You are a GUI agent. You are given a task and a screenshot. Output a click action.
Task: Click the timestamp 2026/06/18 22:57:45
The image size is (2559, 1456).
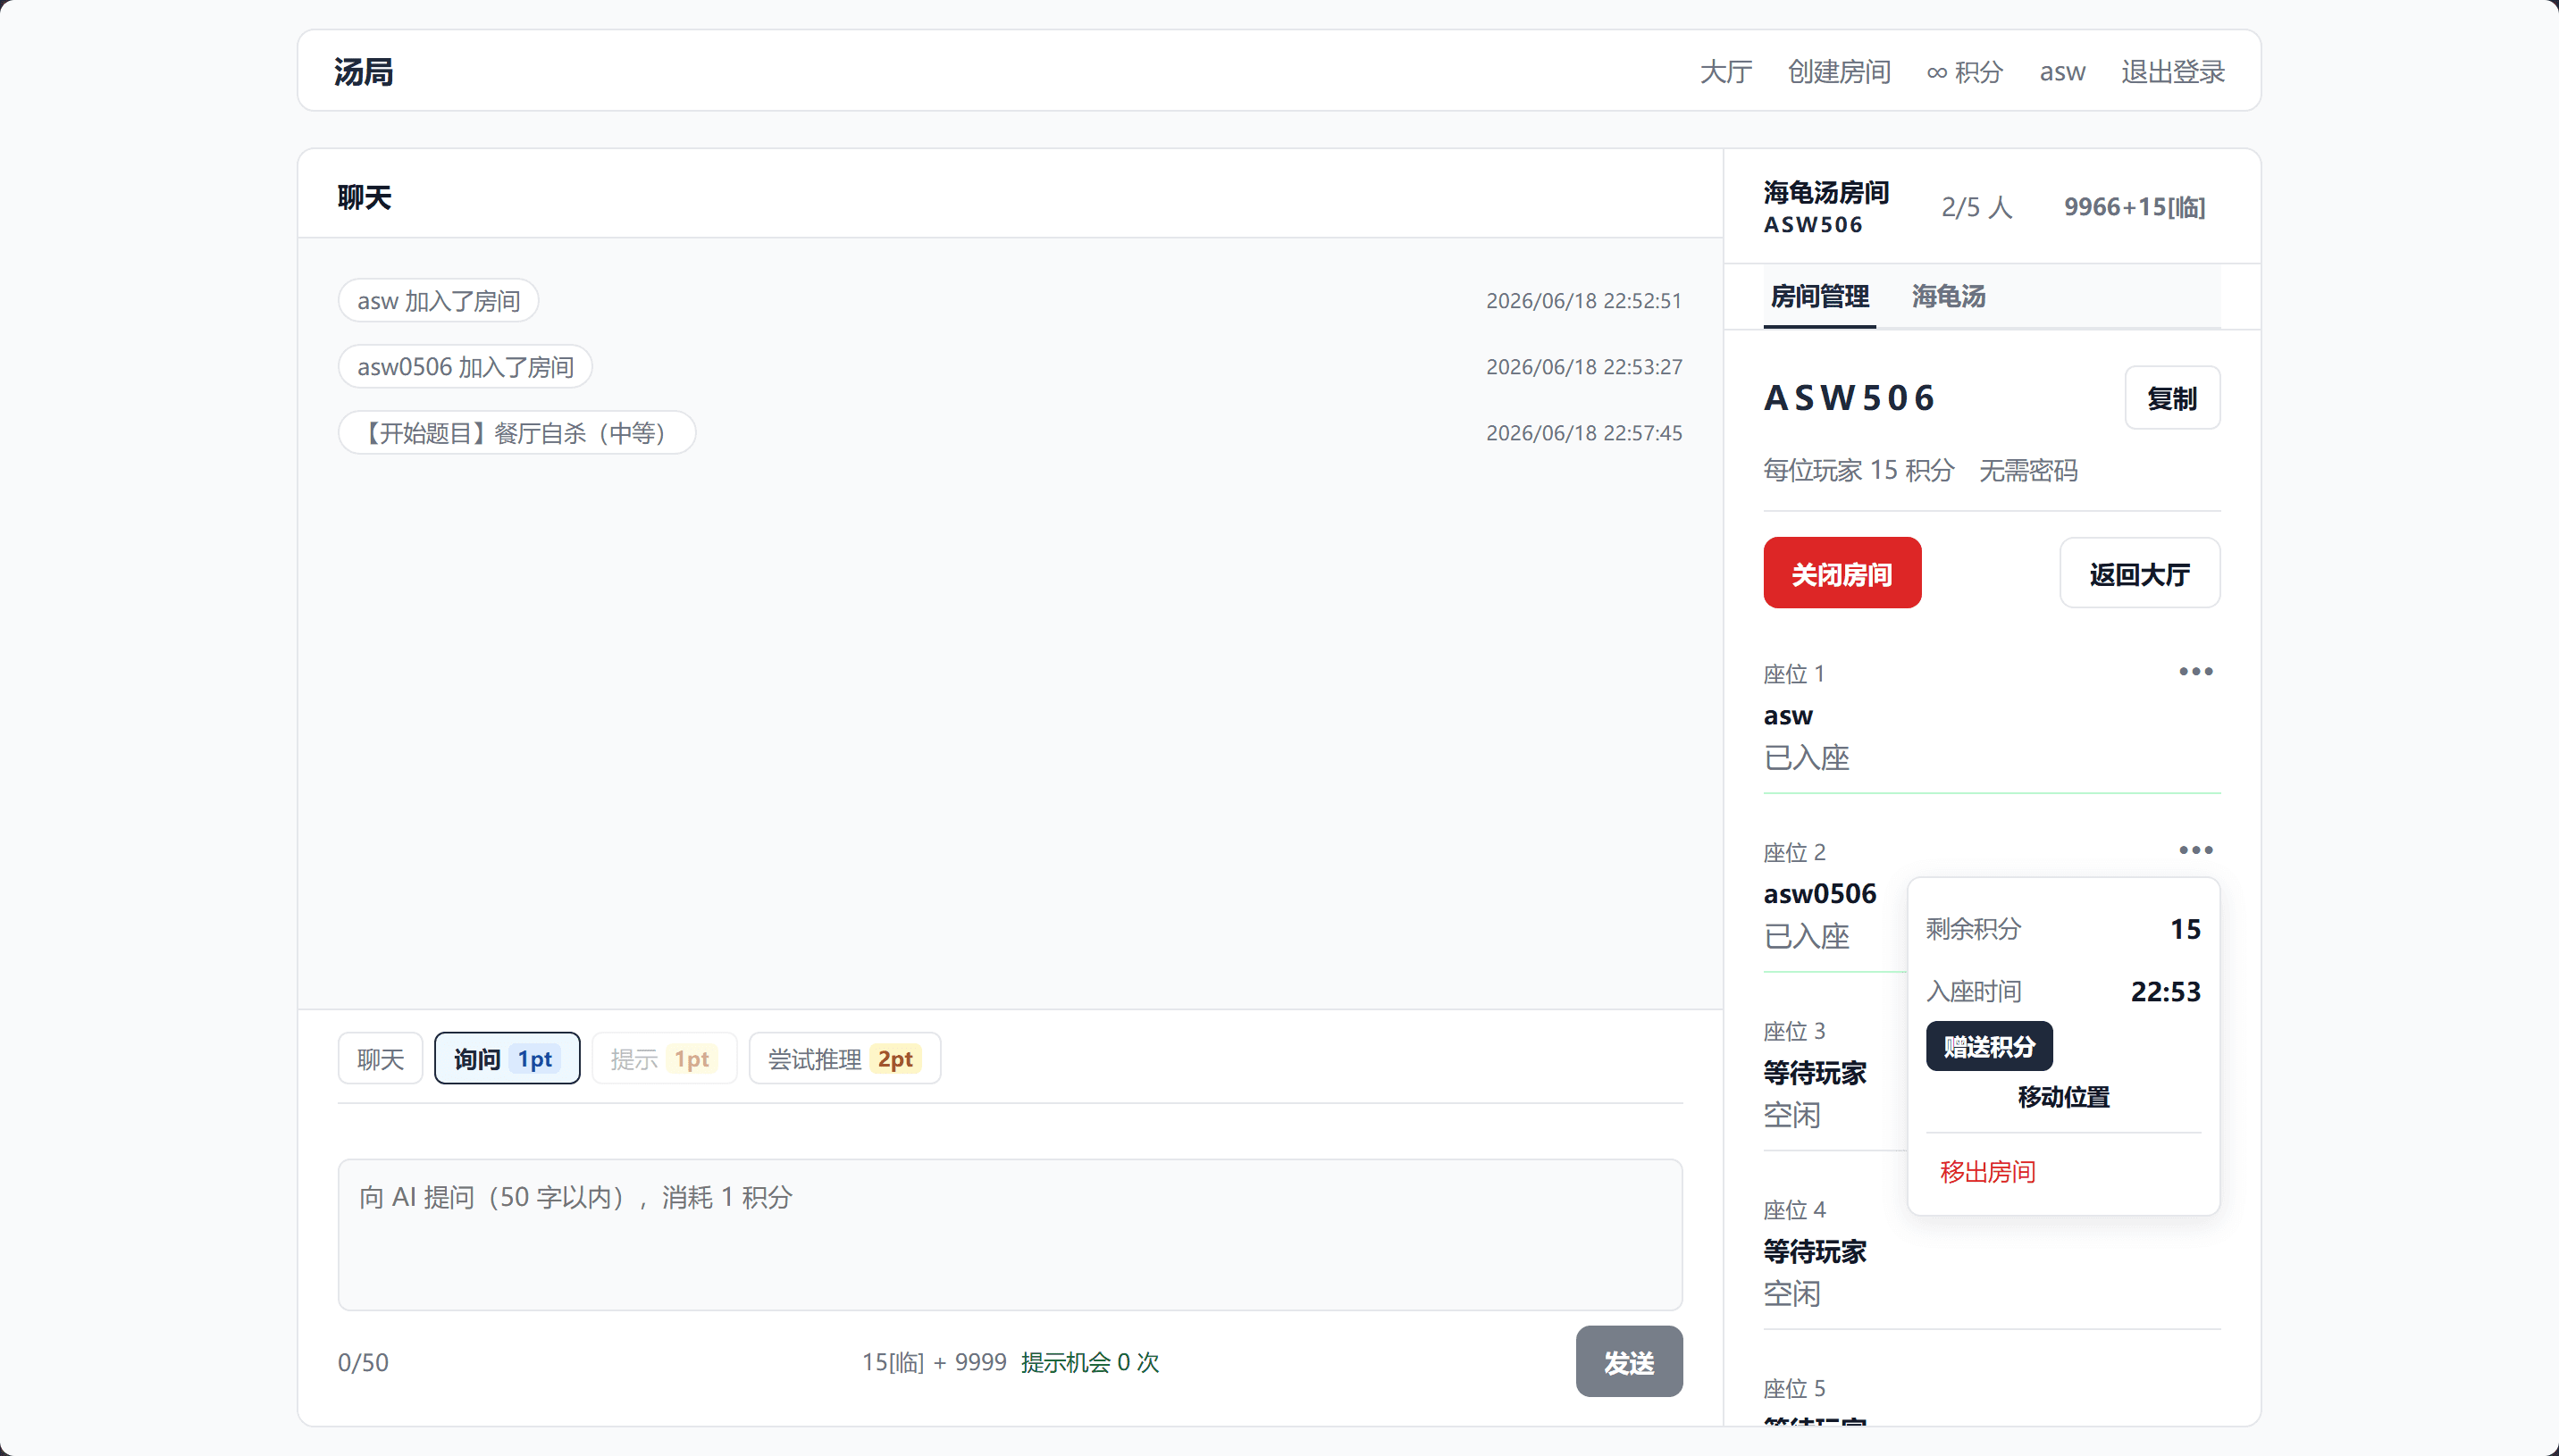tap(1583, 432)
